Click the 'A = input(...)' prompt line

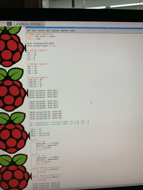coord(60,122)
